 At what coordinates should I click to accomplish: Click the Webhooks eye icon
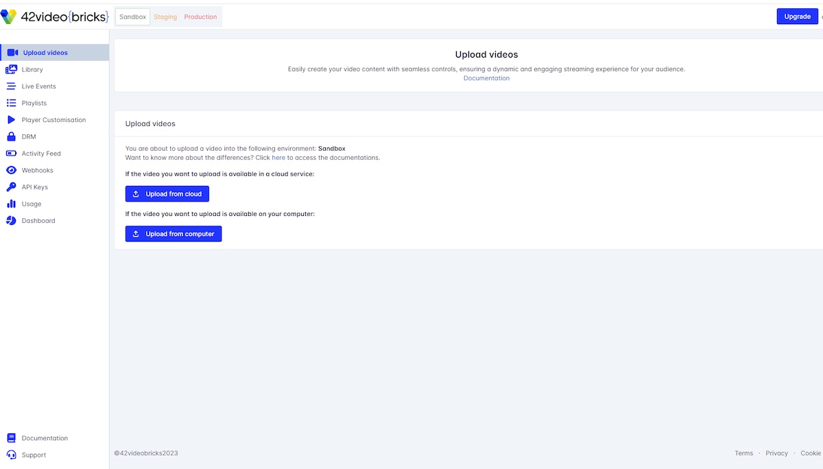[x=11, y=170]
